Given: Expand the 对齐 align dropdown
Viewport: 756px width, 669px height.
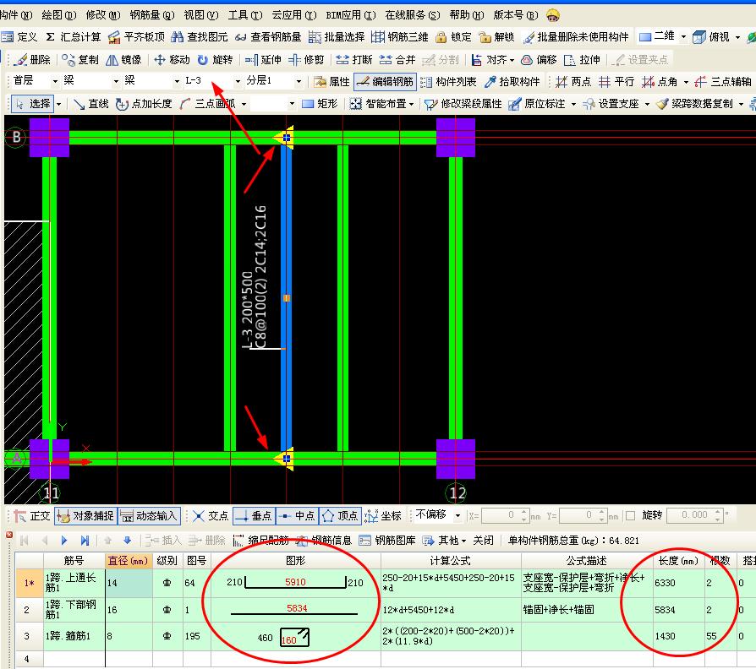Looking at the screenshot, I should click(x=512, y=60).
